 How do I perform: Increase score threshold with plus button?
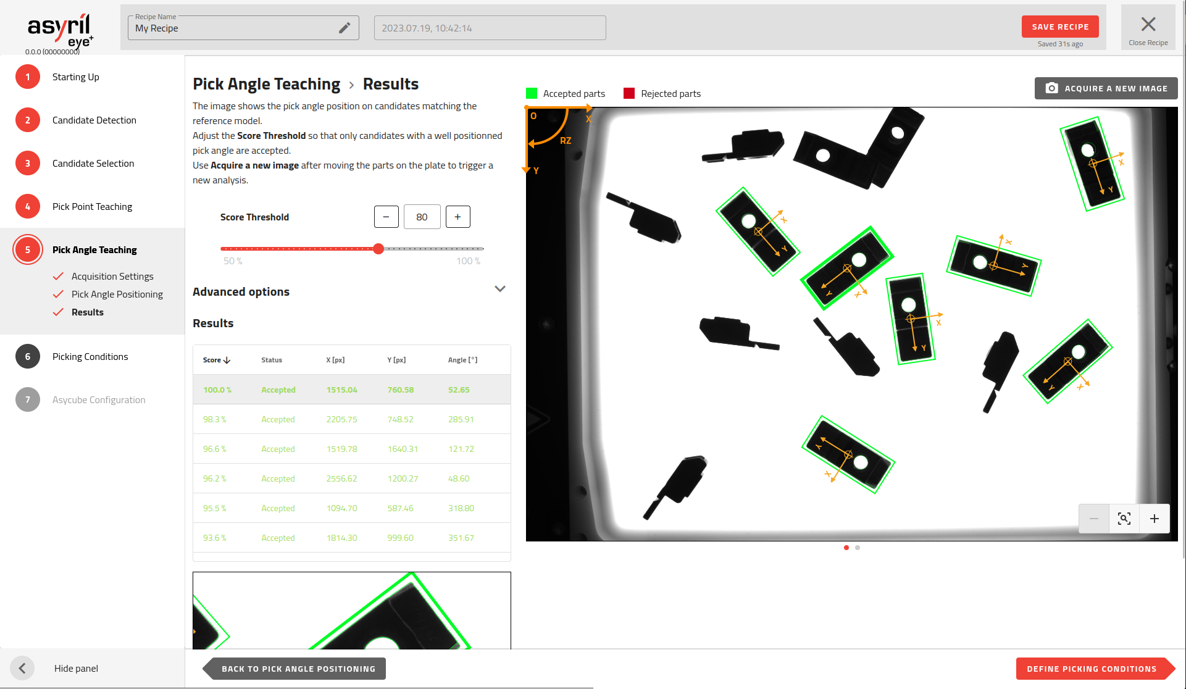[457, 217]
